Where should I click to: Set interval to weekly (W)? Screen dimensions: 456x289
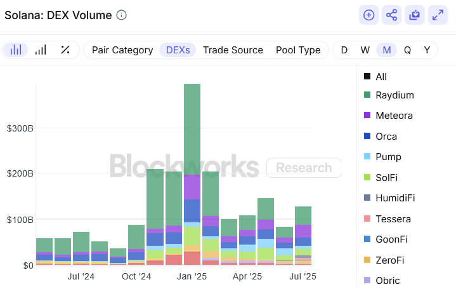pos(365,50)
